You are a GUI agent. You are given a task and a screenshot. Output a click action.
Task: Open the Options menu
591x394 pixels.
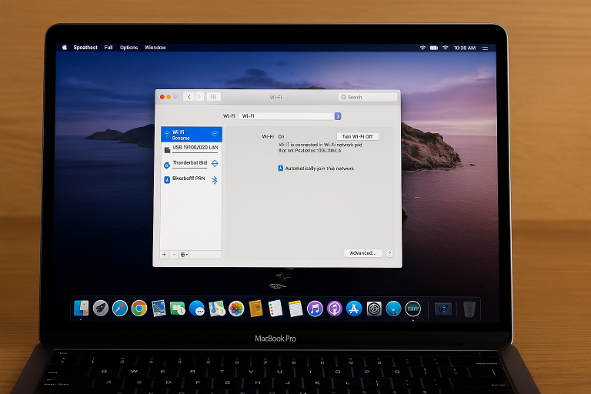tap(129, 48)
